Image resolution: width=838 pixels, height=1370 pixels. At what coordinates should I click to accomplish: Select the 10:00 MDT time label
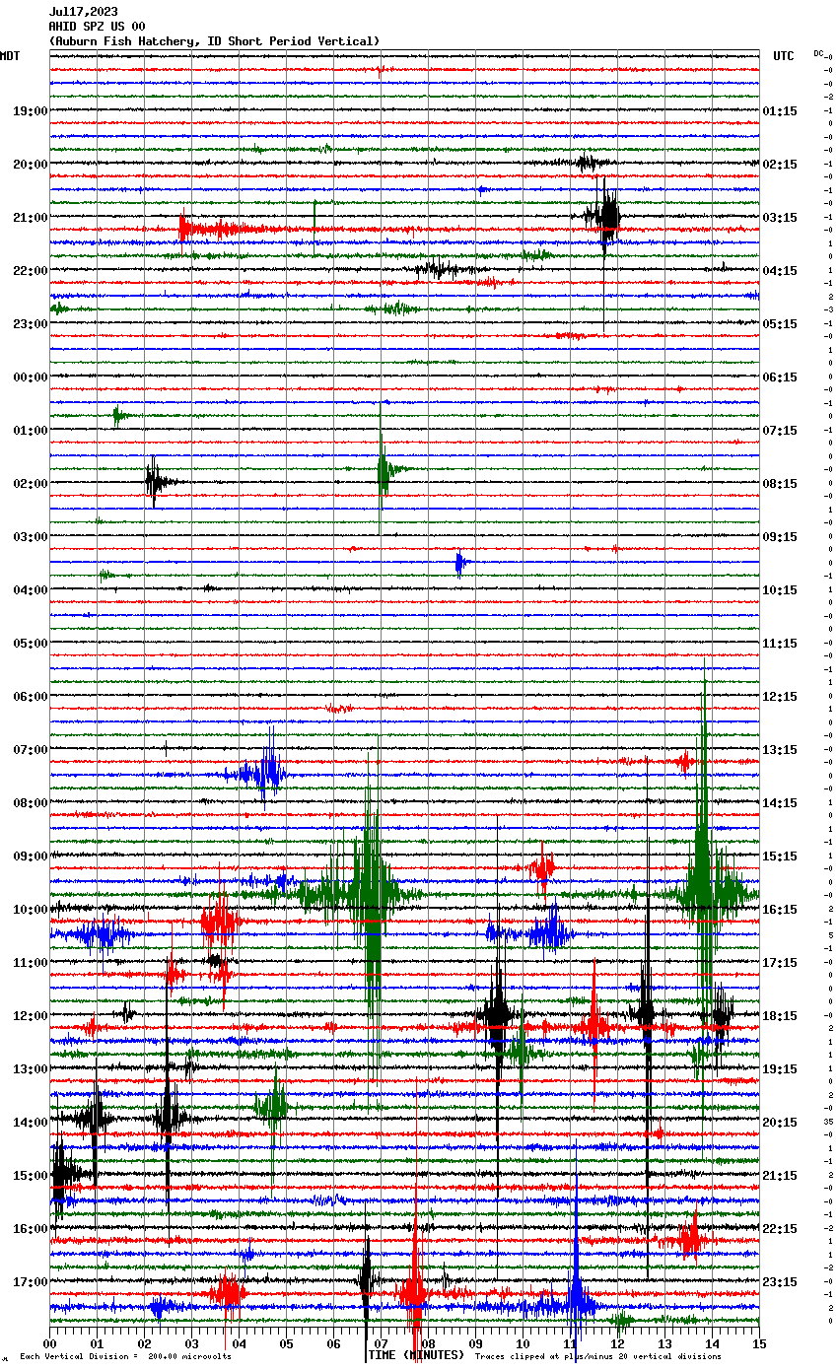(x=31, y=910)
